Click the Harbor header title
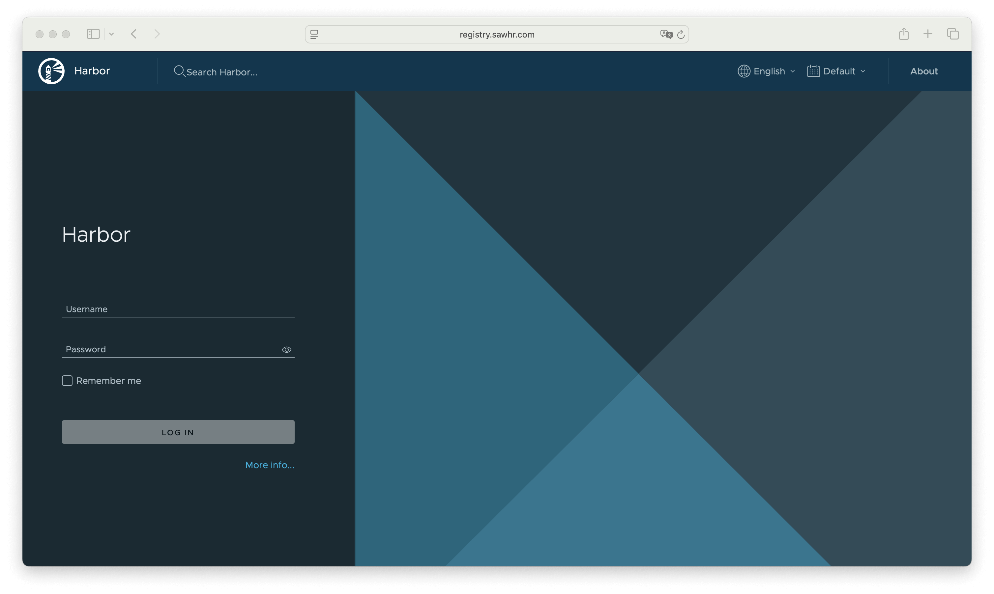 pos(92,71)
